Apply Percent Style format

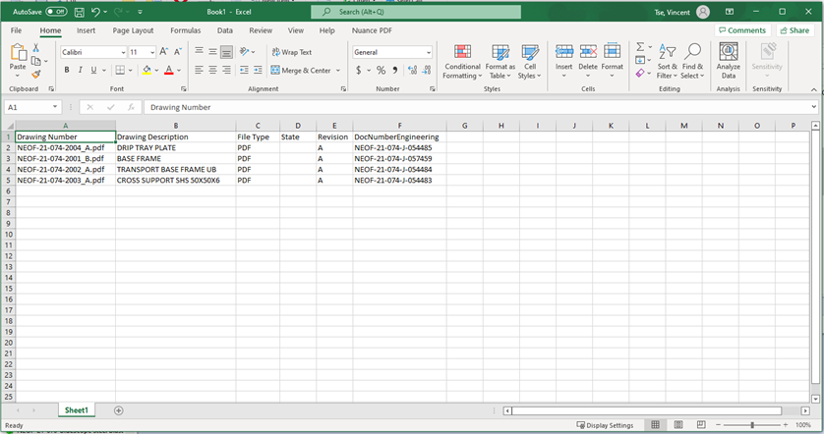click(x=381, y=70)
